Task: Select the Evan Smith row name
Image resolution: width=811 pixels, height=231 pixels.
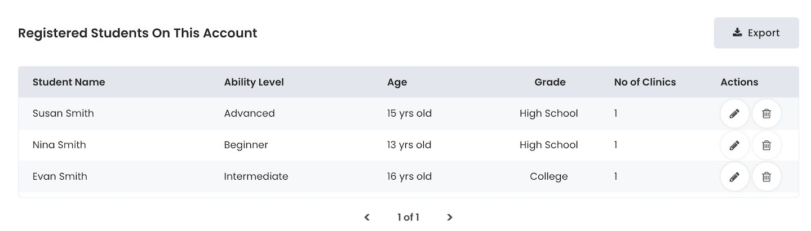Action: tap(60, 176)
